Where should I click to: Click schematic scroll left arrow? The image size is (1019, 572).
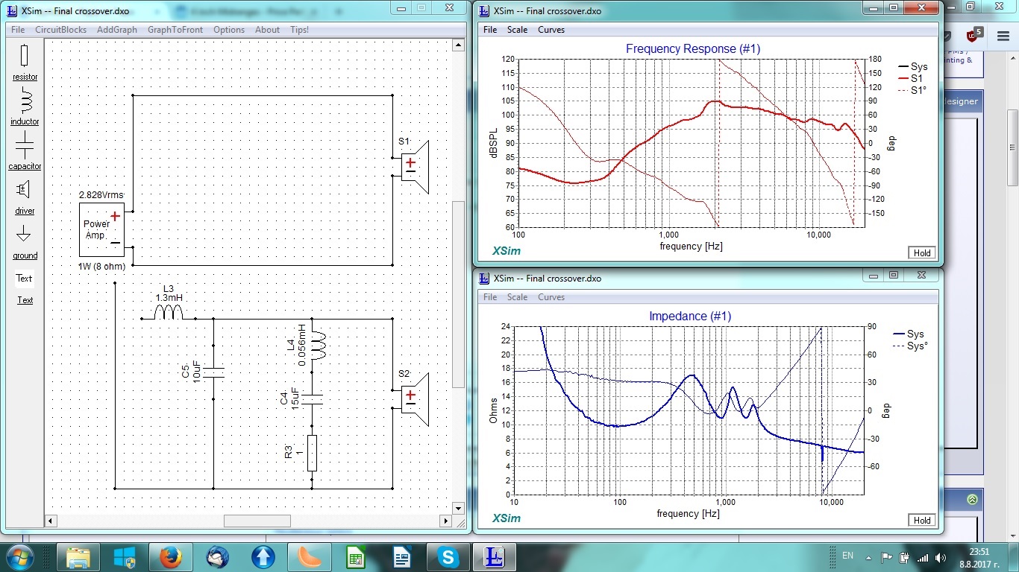51,521
